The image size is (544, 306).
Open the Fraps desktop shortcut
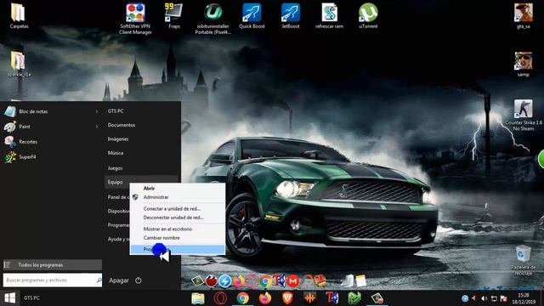click(x=173, y=15)
